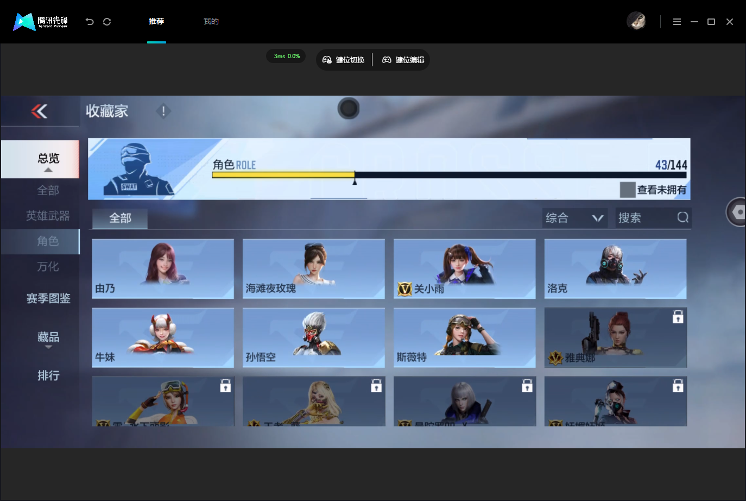Click the undo back arrow icon
Image resolution: width=746 pixels, height=501 pixels.
click(x=90, y=22)
